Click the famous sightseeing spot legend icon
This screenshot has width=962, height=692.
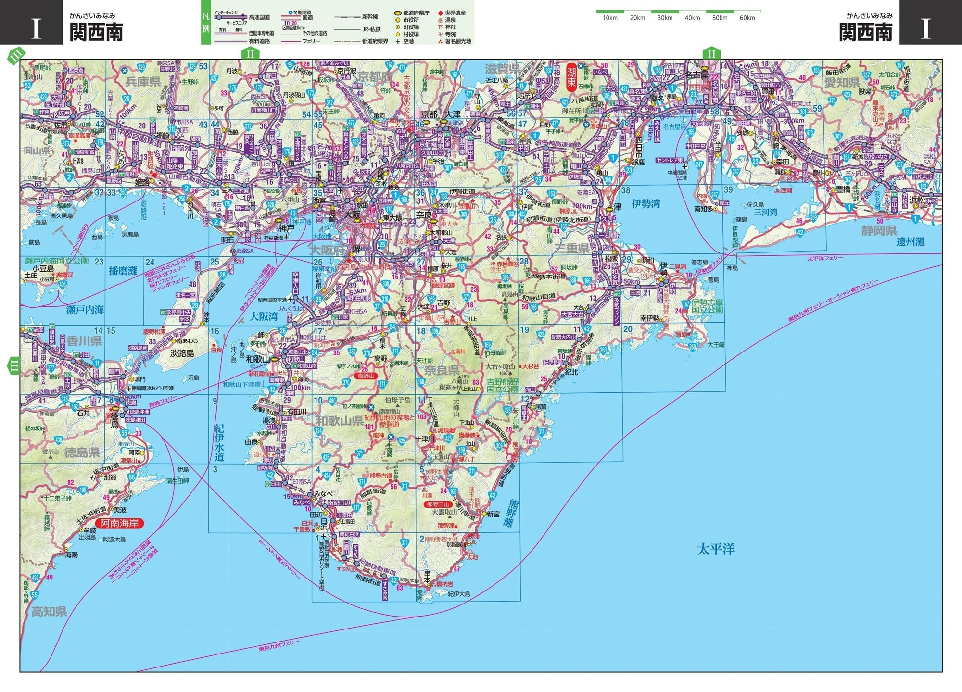tap(440, 42)
